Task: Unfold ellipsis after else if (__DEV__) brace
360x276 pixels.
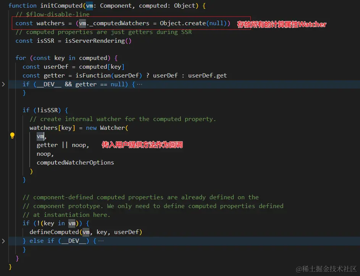Action: (101, 241)
